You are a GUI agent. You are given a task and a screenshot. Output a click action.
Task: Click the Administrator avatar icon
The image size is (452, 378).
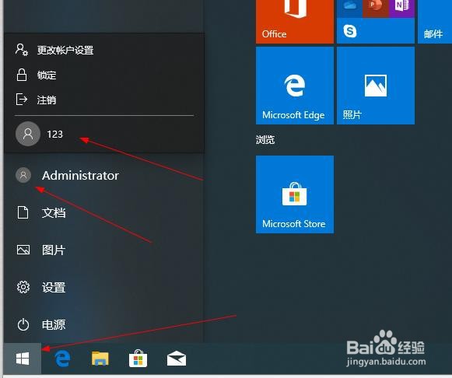click(x=23, y=175)
